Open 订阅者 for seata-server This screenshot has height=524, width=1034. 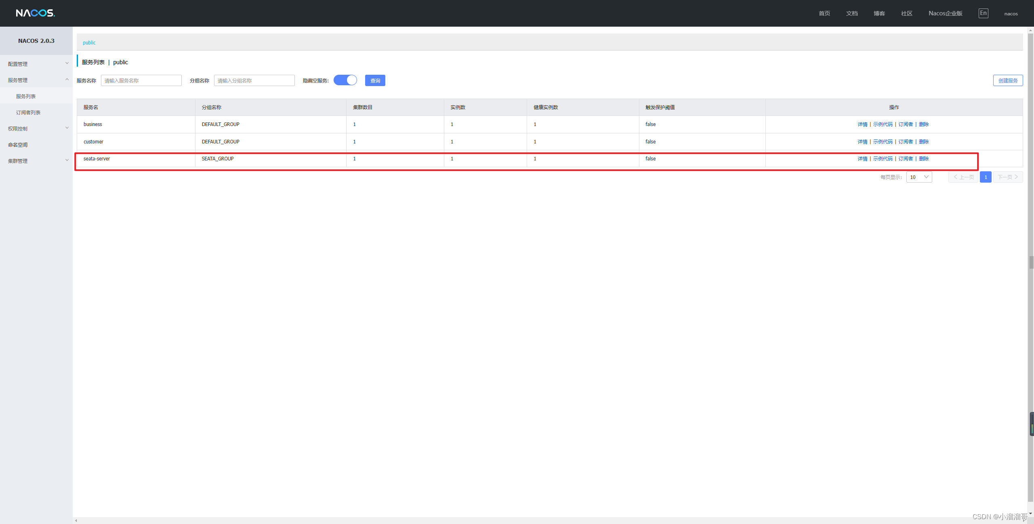coord(906,159)
